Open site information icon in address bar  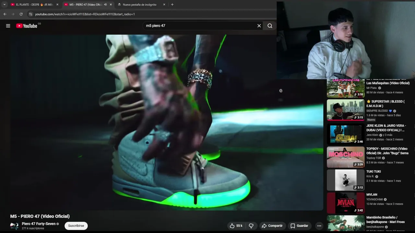click(31, 14)
